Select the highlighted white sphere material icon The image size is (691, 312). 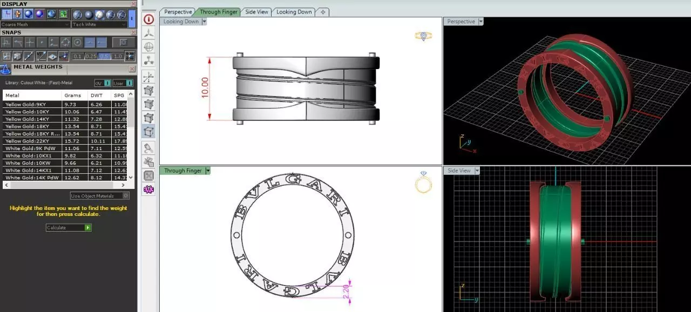tap(99, 15)
